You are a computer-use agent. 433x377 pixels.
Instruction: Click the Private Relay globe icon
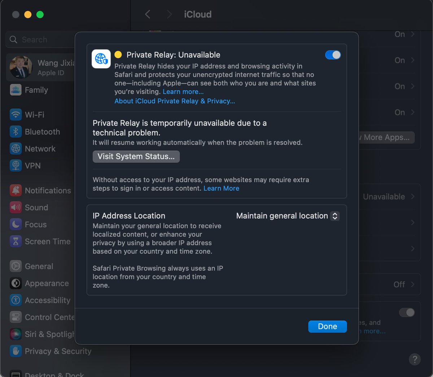tap(101, 59)
